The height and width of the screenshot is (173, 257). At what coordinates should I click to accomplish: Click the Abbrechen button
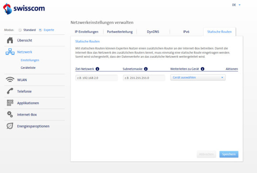click(x=206, y=154)
